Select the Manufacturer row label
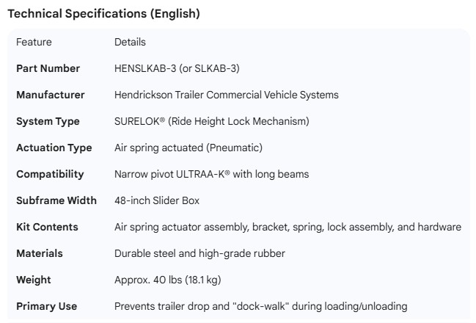 click(50, 95)
